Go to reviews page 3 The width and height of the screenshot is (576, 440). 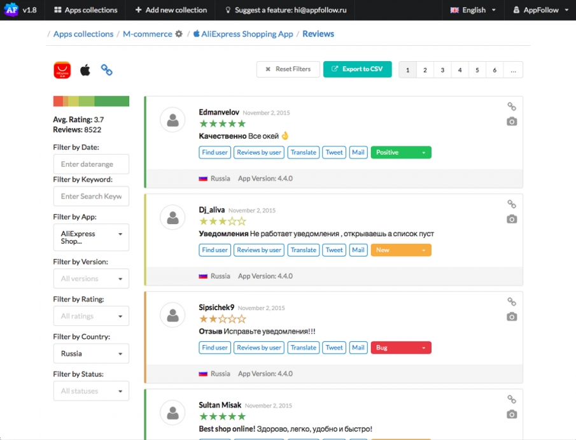(x=442, y=70)
